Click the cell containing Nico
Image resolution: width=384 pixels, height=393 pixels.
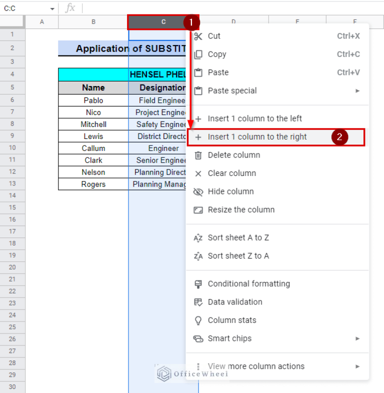[93, 112]
